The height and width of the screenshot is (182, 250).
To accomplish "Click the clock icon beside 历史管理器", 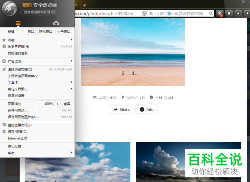I will (4, 46).
